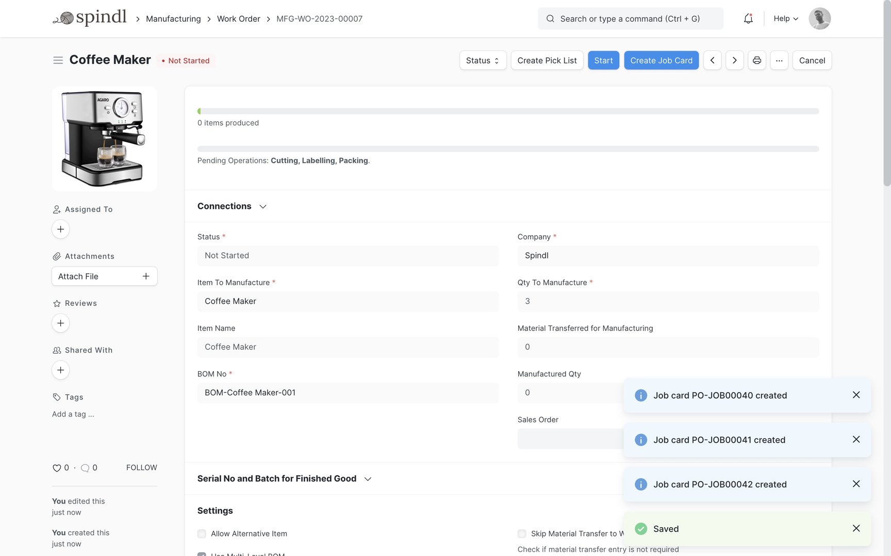The width and height of the screenshot is (891, 556).
Task: Click the items produced progress bar
Action: point(508,111)
